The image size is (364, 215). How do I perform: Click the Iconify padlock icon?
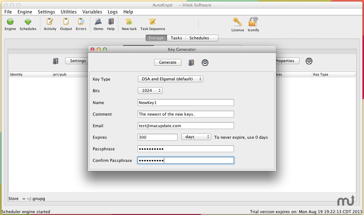[x=253, y=22]
